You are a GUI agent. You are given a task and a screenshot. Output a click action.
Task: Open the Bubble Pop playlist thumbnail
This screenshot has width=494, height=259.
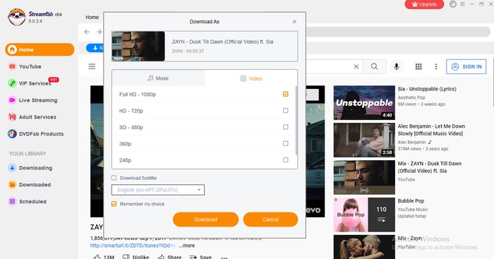(364, 215)
